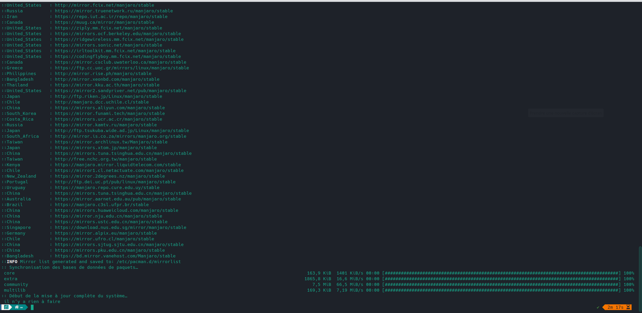This screenshot has width=642, height=313.
Task: Open the mirror.2degrees.nz URL
Action: [110, 176]
